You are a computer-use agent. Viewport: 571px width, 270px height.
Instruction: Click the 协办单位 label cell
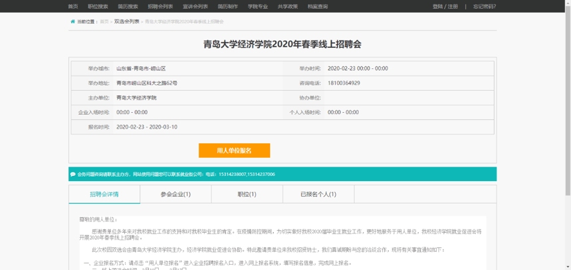click(304, 98)
